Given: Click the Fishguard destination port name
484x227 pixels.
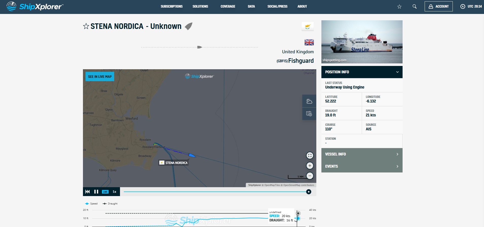Looking at the screenshot, I should 301,61.
